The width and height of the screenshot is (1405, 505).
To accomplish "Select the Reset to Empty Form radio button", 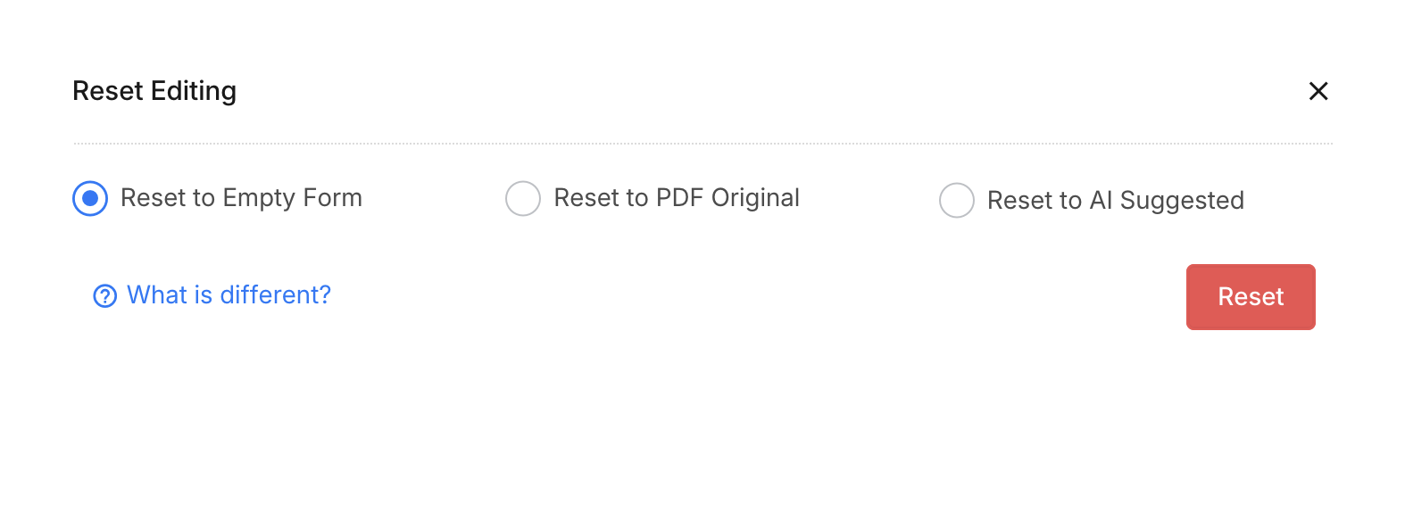I will point(90,198).
